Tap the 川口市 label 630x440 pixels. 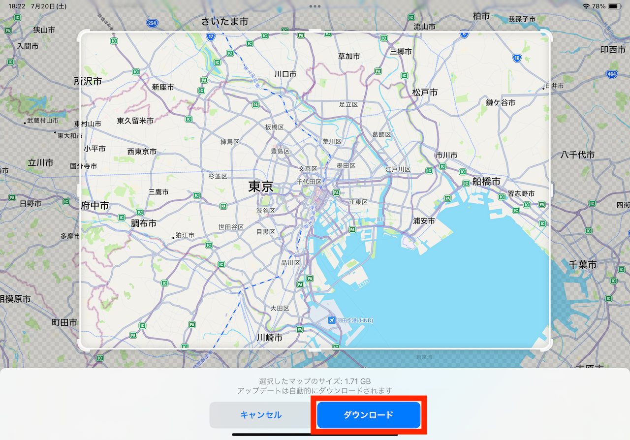click(x=285, y=74)
